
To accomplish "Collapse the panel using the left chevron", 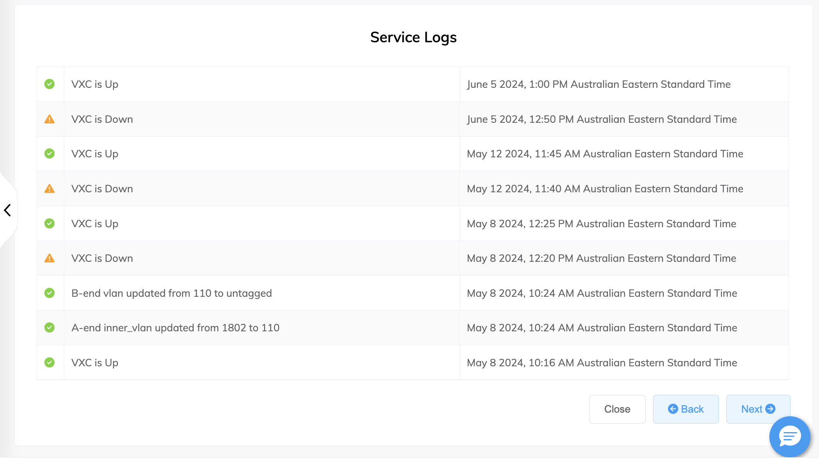I will click(7, 210).
